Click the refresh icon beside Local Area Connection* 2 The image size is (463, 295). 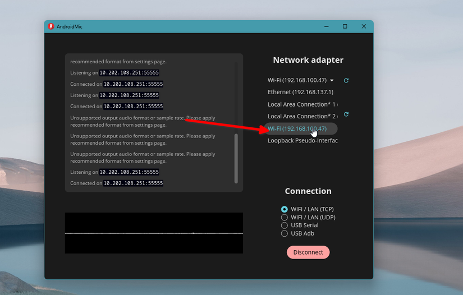(346, 114)
